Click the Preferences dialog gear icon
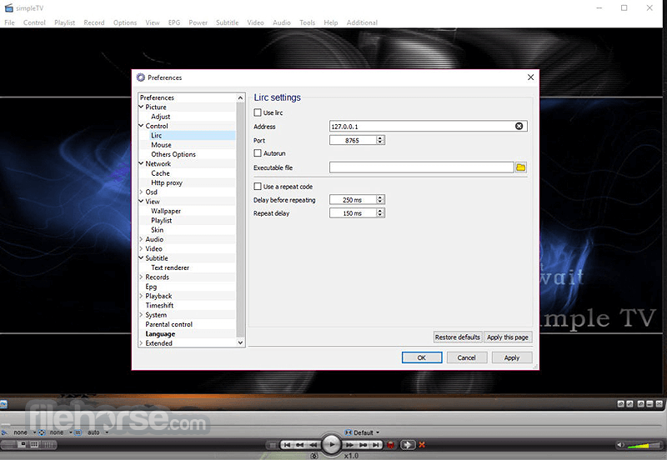Viewport: 667px width, 460px height. pos(141,77)
